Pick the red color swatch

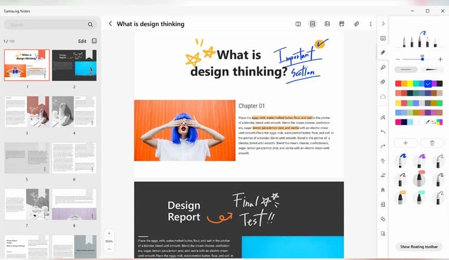(398, 83)
